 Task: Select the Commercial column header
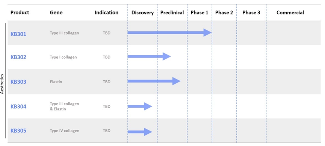pos(290,13)
